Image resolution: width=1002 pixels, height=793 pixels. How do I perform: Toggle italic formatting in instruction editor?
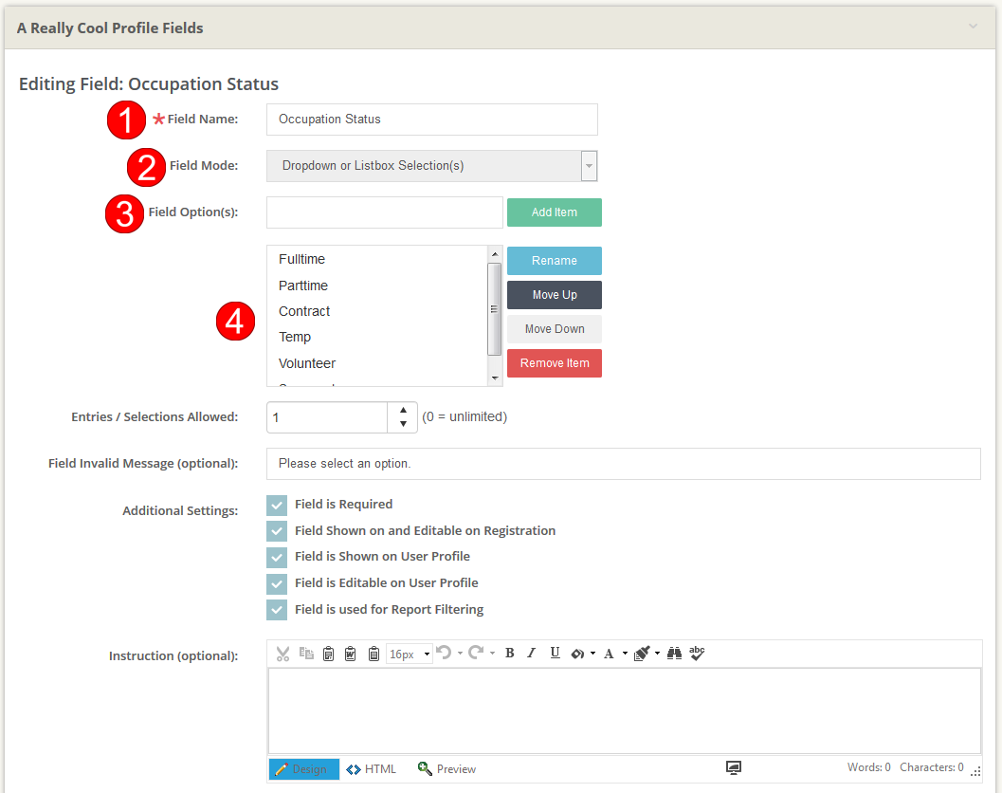click(531, 654)
